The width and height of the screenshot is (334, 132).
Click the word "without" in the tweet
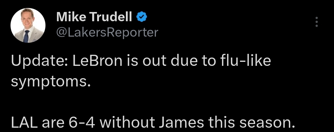coord(128,123)
